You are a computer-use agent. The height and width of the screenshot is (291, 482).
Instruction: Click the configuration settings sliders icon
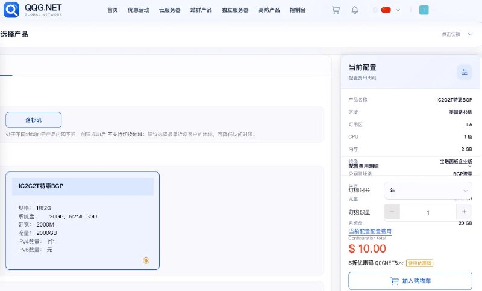(464, 72)
